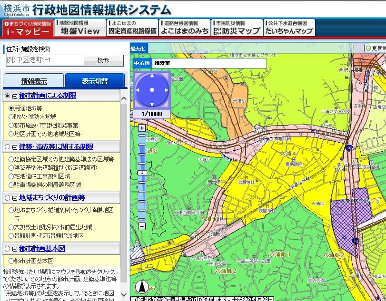Open the 都市計画による制限 link
Viewport: 386px width, 301px height.
coord(48,96)
